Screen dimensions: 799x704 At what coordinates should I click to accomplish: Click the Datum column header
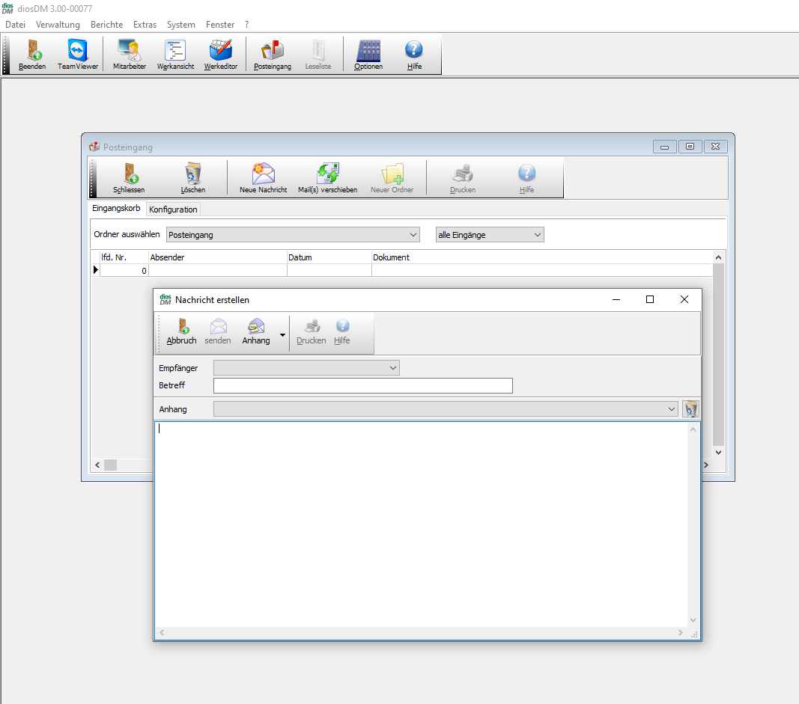click(x=329, y=257)
